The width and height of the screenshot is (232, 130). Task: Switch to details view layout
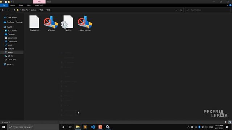click(x=226, y=122)
